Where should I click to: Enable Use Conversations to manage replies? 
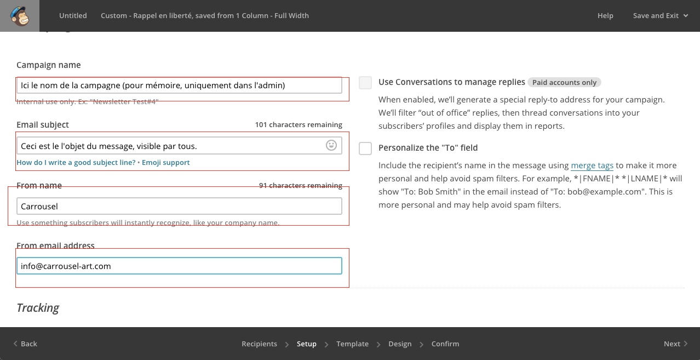click(365, 83)
